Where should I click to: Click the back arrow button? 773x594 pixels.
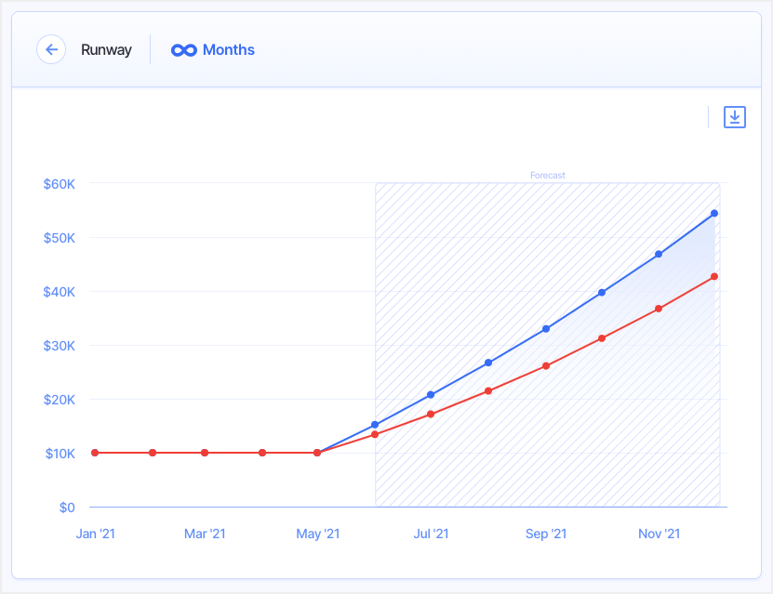coord(51,49)
